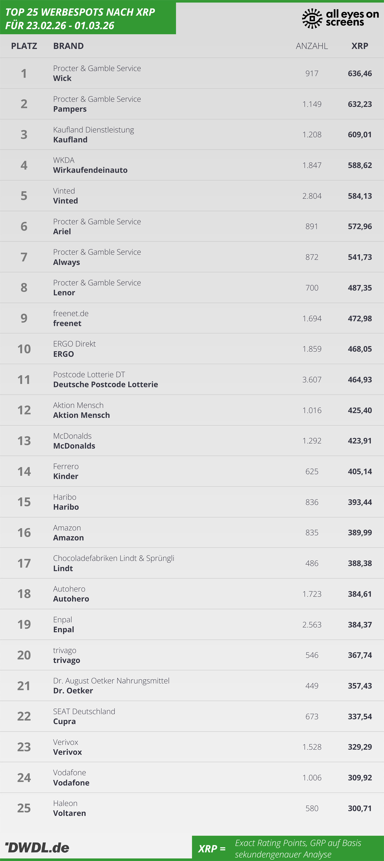384x861 pixels.
Task: Click the ANZAHL column header
Action: (x=311, y=46)
